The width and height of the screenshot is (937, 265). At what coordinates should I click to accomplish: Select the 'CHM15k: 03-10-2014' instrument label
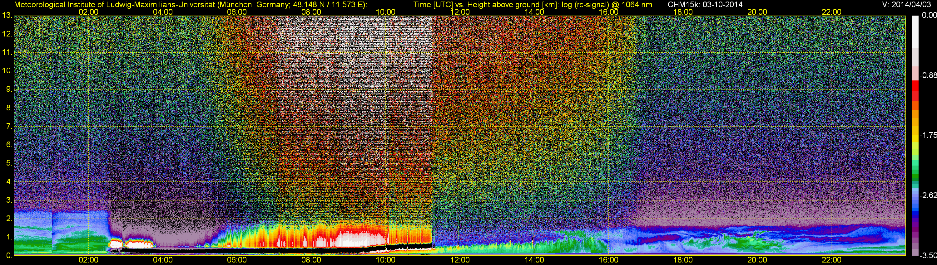(x=705, y=4)
